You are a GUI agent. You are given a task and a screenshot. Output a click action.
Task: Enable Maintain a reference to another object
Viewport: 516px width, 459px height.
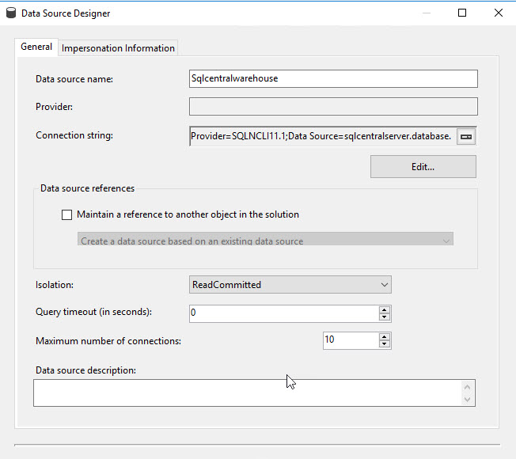pos(66,214)
